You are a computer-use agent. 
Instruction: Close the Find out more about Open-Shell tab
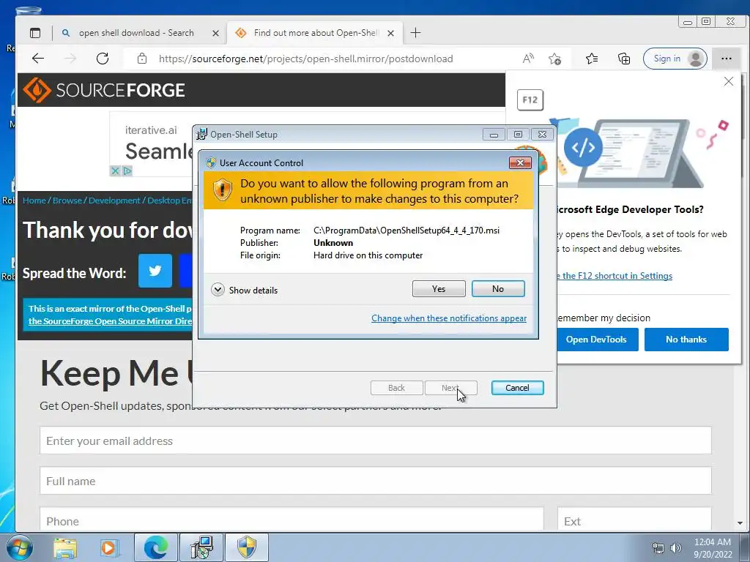[x=391, y=33]
